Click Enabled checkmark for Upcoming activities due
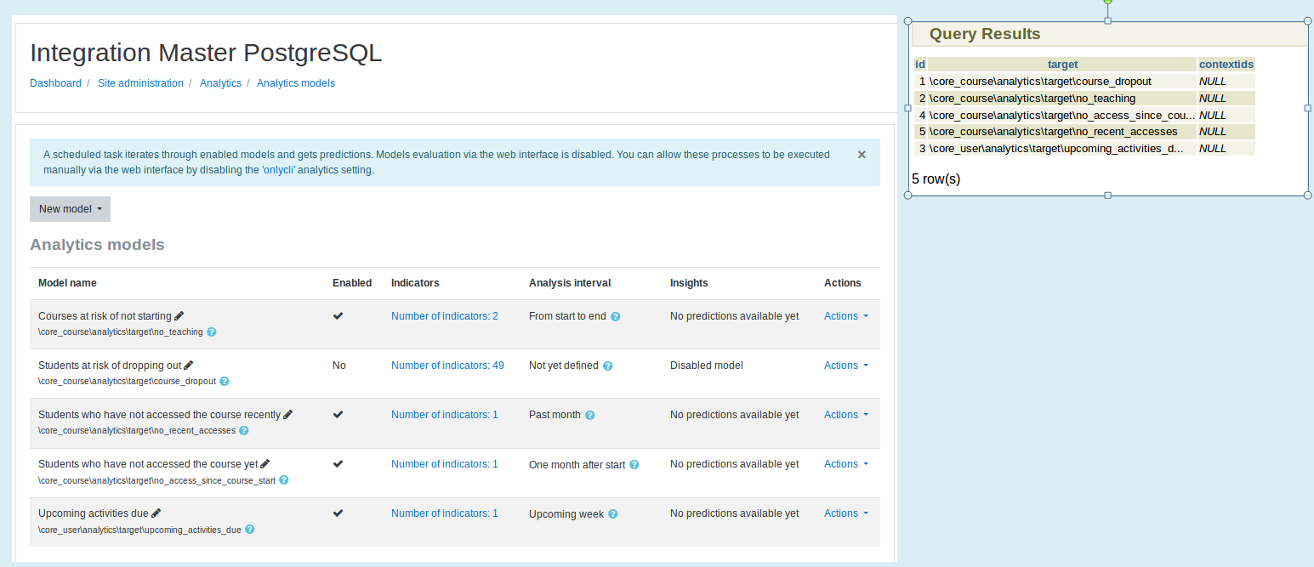The height and width of the screenshot is (567, 1314). [338, 513]
